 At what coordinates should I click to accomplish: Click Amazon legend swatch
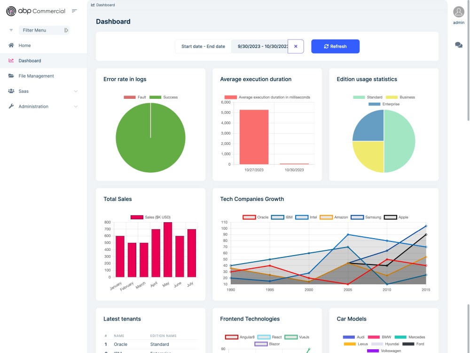(326, 217)
